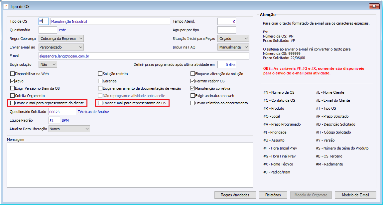Screen dimensions: 383x205
Task: Check Enviar relatório ao encerramento
Action: coord(193,103)
